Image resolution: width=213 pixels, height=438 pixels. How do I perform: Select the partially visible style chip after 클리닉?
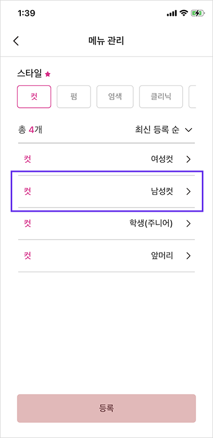coord(192,97)
